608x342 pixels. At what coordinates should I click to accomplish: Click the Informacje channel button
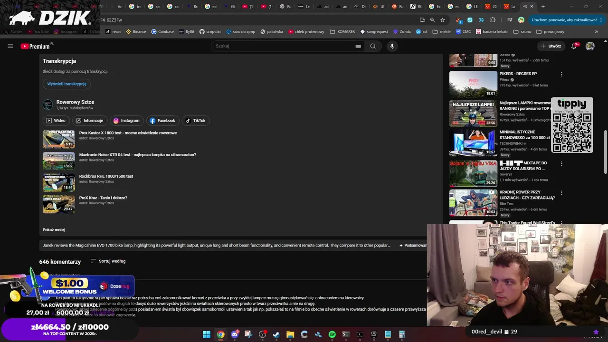[x=89, y=121]
